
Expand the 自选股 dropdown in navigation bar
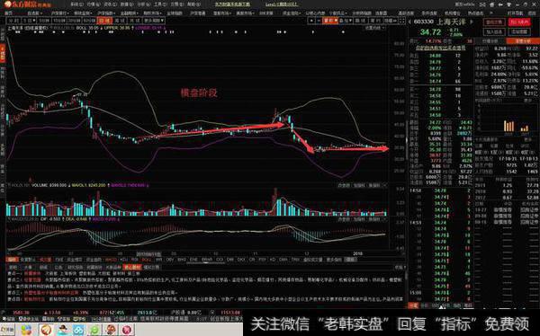coord(34,13)
